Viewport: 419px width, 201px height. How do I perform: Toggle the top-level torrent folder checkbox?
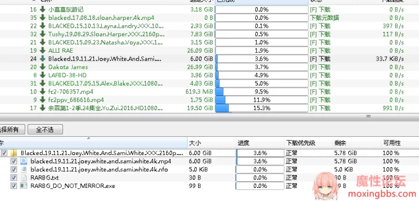point(4,153)
